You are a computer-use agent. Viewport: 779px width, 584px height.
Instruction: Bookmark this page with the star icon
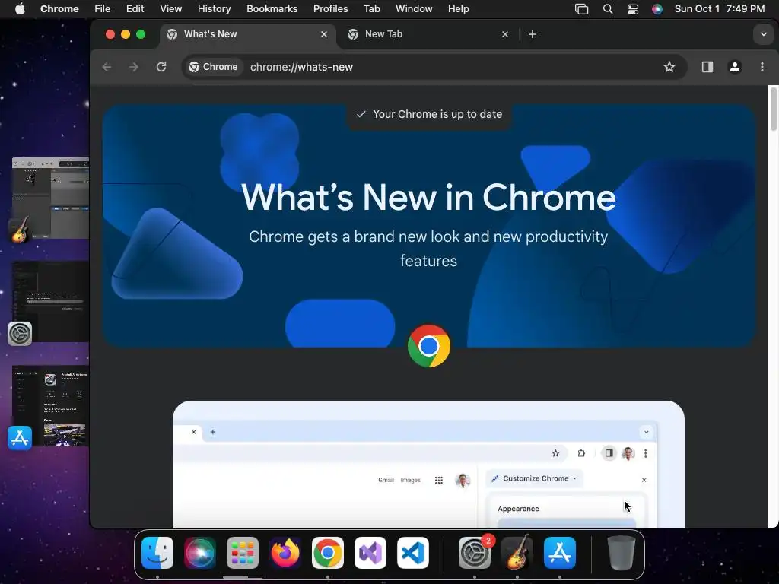point(669,67)
